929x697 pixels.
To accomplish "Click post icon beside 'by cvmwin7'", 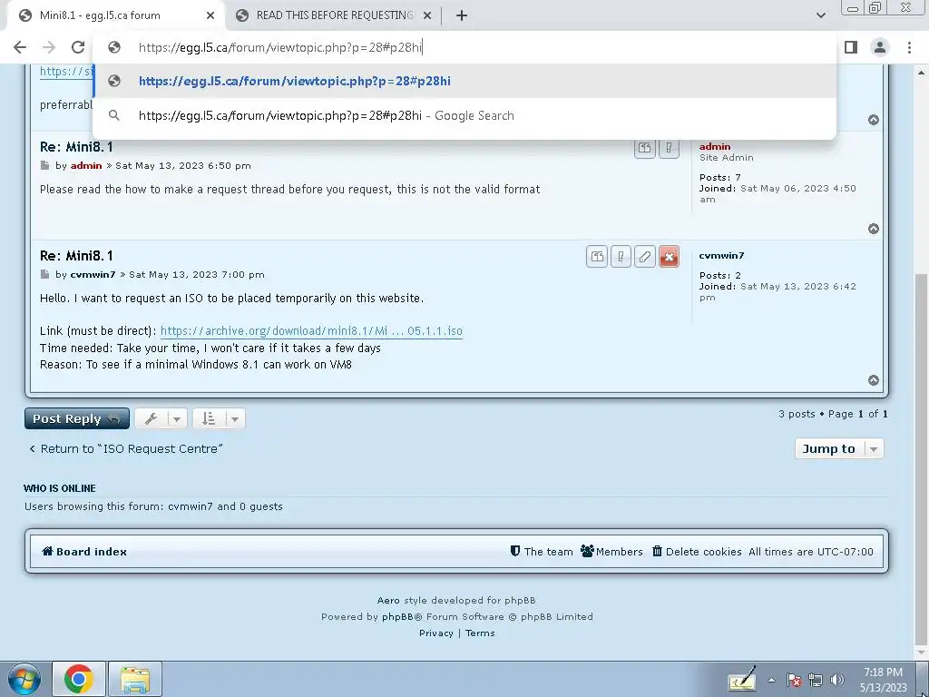I will 45,274.
